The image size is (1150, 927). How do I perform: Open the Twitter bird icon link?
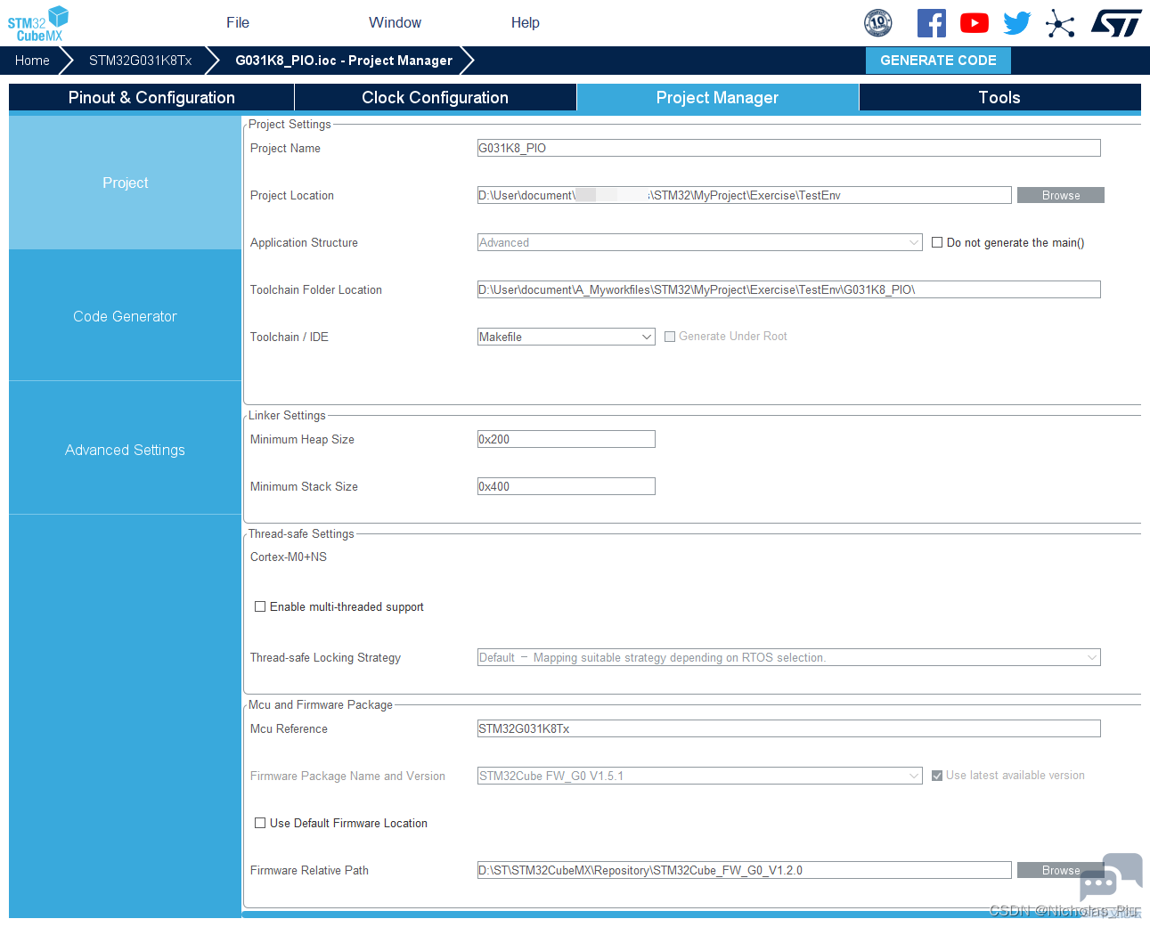coord(1017,23)
